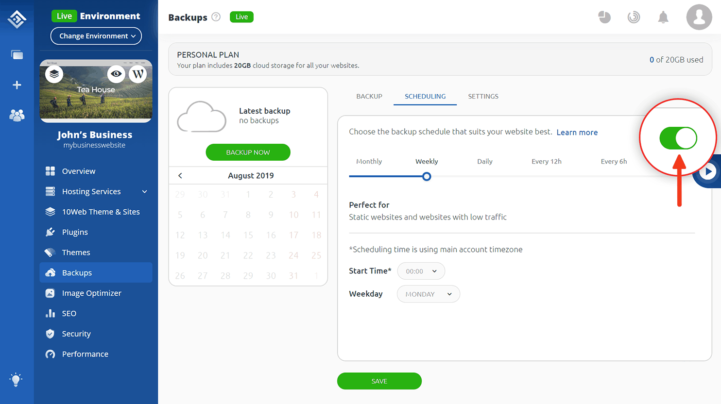The height and width of the screenshot is (404, 721).
Task: Go to previous month in calendar
Action: 180,176
